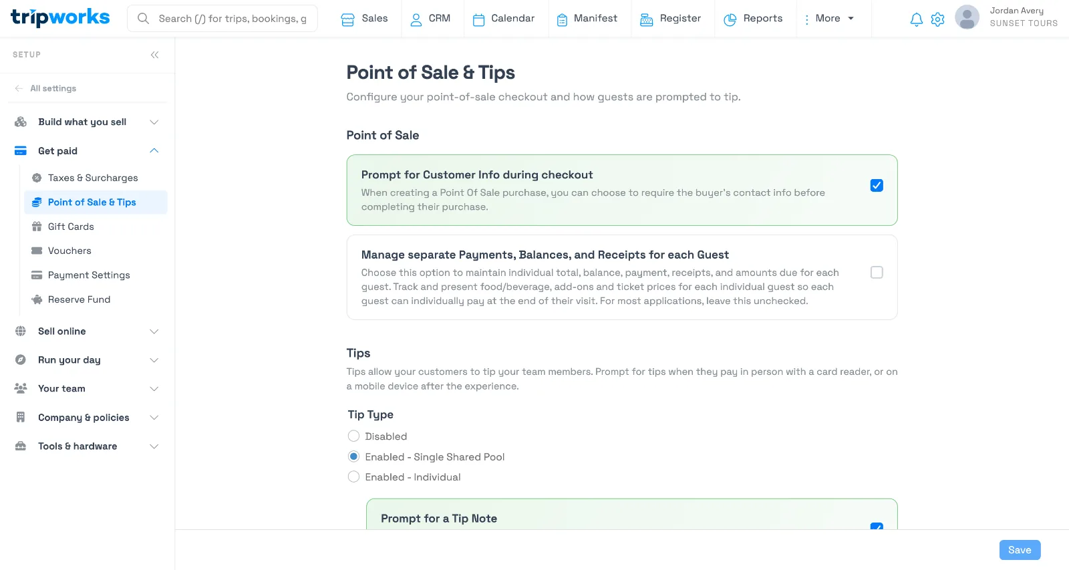Open settings gear icon
The height and width of the screenshot is (570, 1069).
pyautogui.click(x=937, y=19)
